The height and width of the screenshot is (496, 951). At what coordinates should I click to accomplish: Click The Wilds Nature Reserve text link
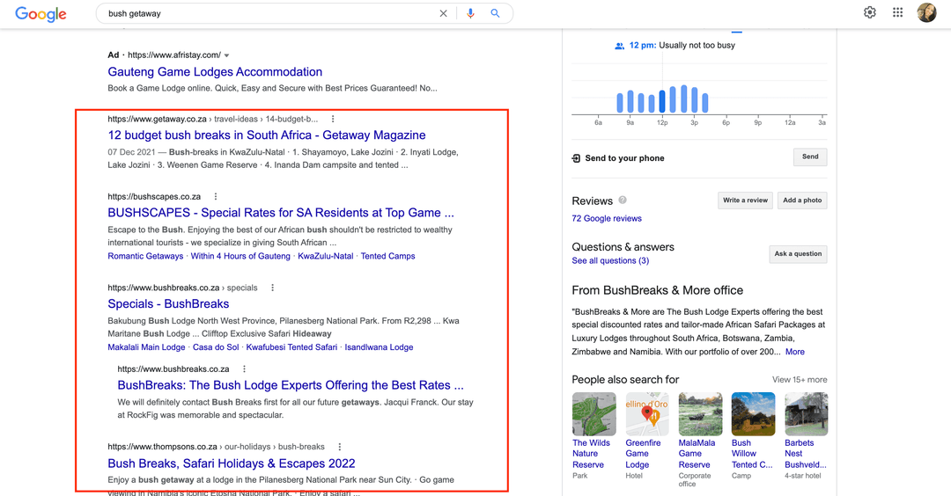591,454
